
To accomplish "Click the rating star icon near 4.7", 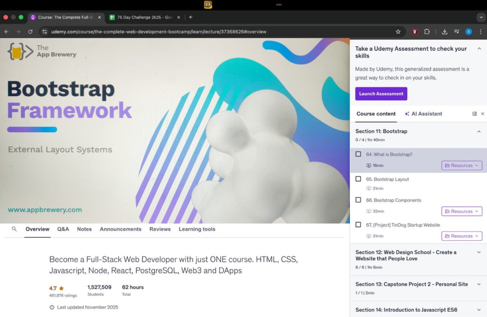I will 61,289.
